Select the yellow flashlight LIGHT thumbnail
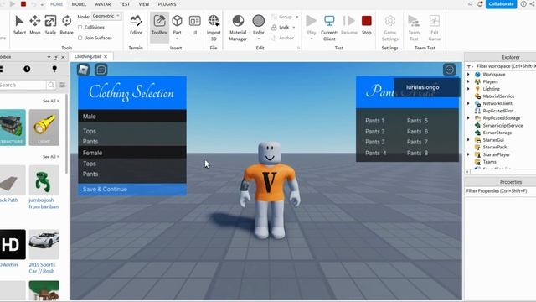 [44, 128]
